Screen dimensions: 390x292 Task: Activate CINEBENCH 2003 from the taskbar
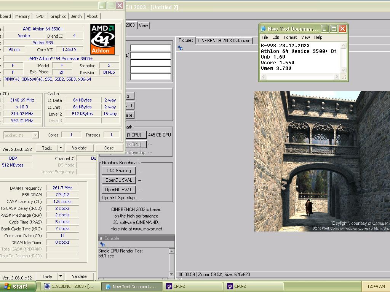(71, 286)
